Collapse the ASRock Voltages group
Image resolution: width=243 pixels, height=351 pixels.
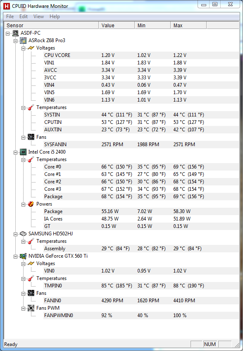pos(23,48)
